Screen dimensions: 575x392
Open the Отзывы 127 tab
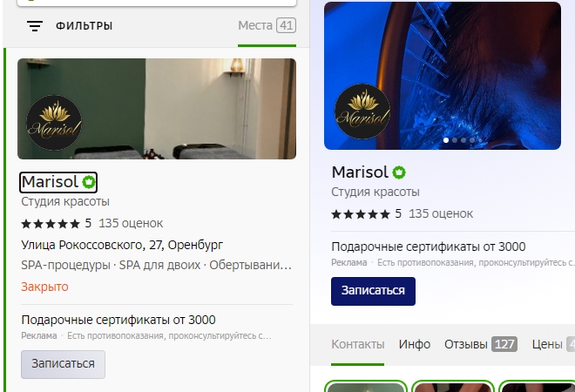tap(481, 344)
